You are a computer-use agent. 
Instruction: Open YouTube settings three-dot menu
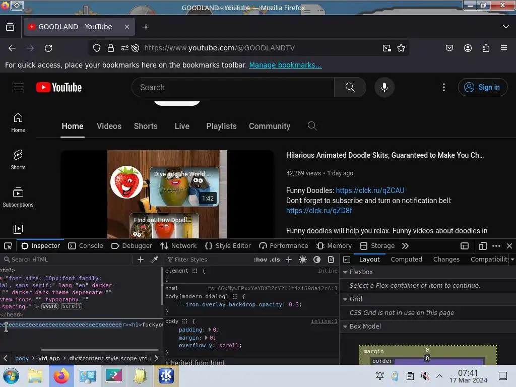[x=444, y=87]
